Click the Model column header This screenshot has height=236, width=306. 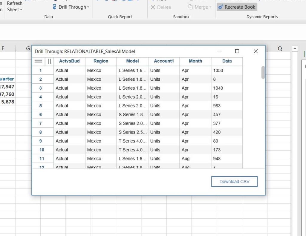pyautogui.click(x=132, y=61)
